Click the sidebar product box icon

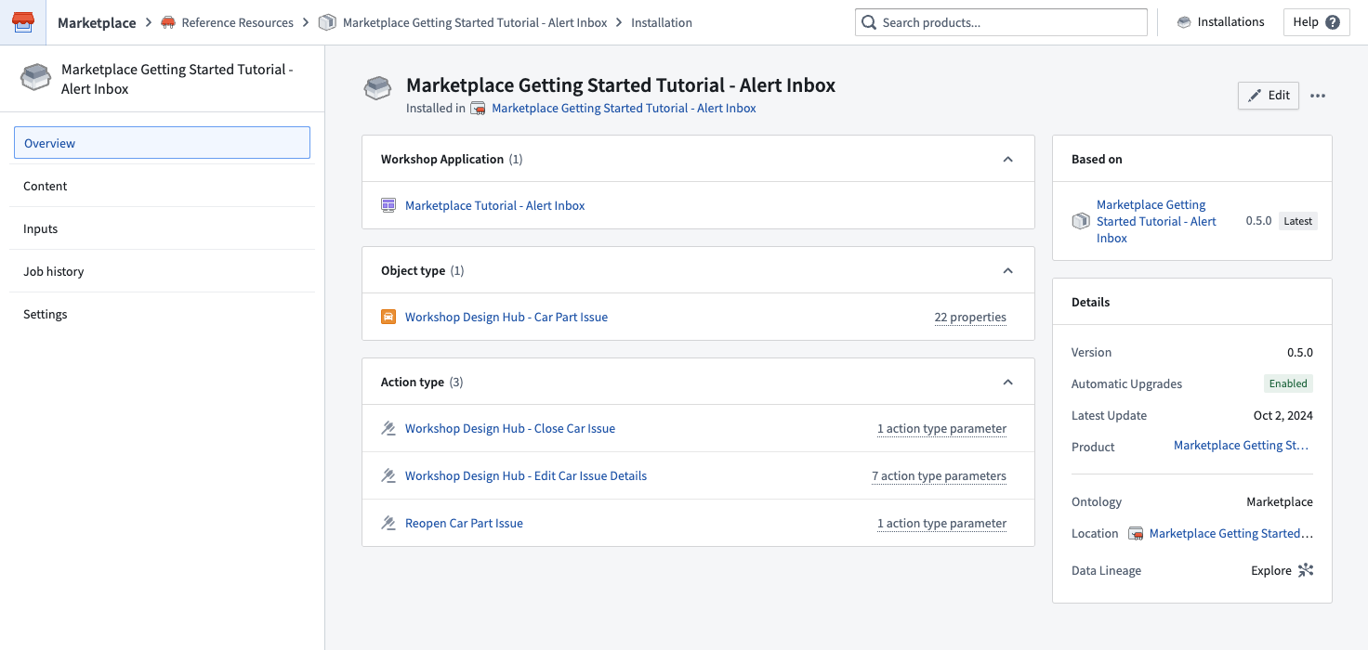pyautogui.click(x=35, y=78)
